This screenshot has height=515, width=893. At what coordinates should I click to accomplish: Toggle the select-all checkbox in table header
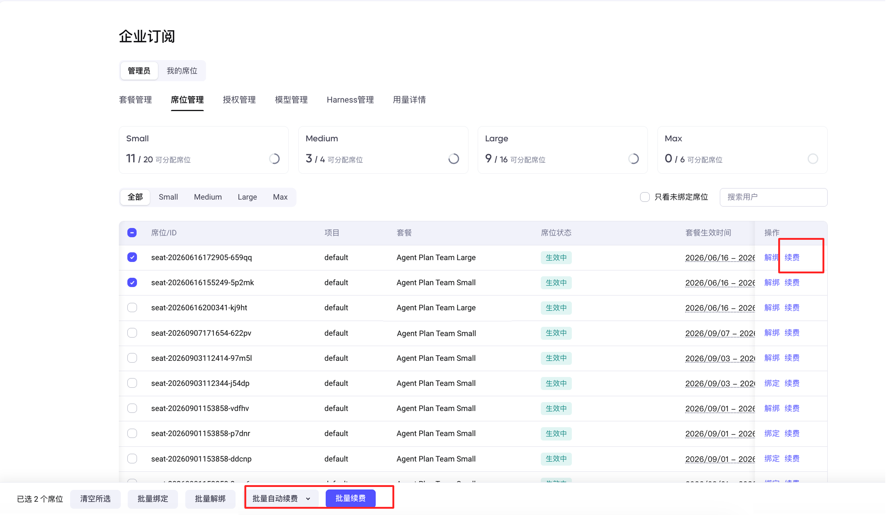pyautogui.click(x=132, y=232)
